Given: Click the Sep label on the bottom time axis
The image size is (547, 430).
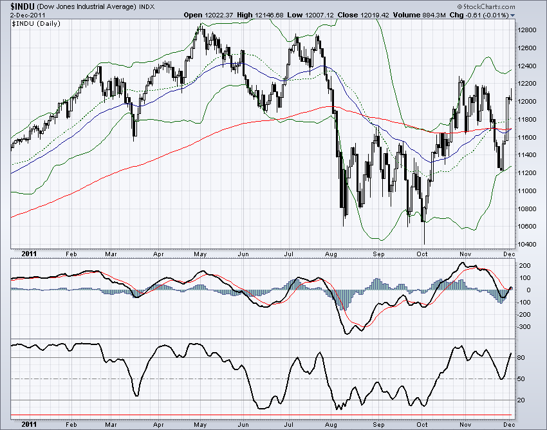Looking at the screenshot, I should coord(378,425).
